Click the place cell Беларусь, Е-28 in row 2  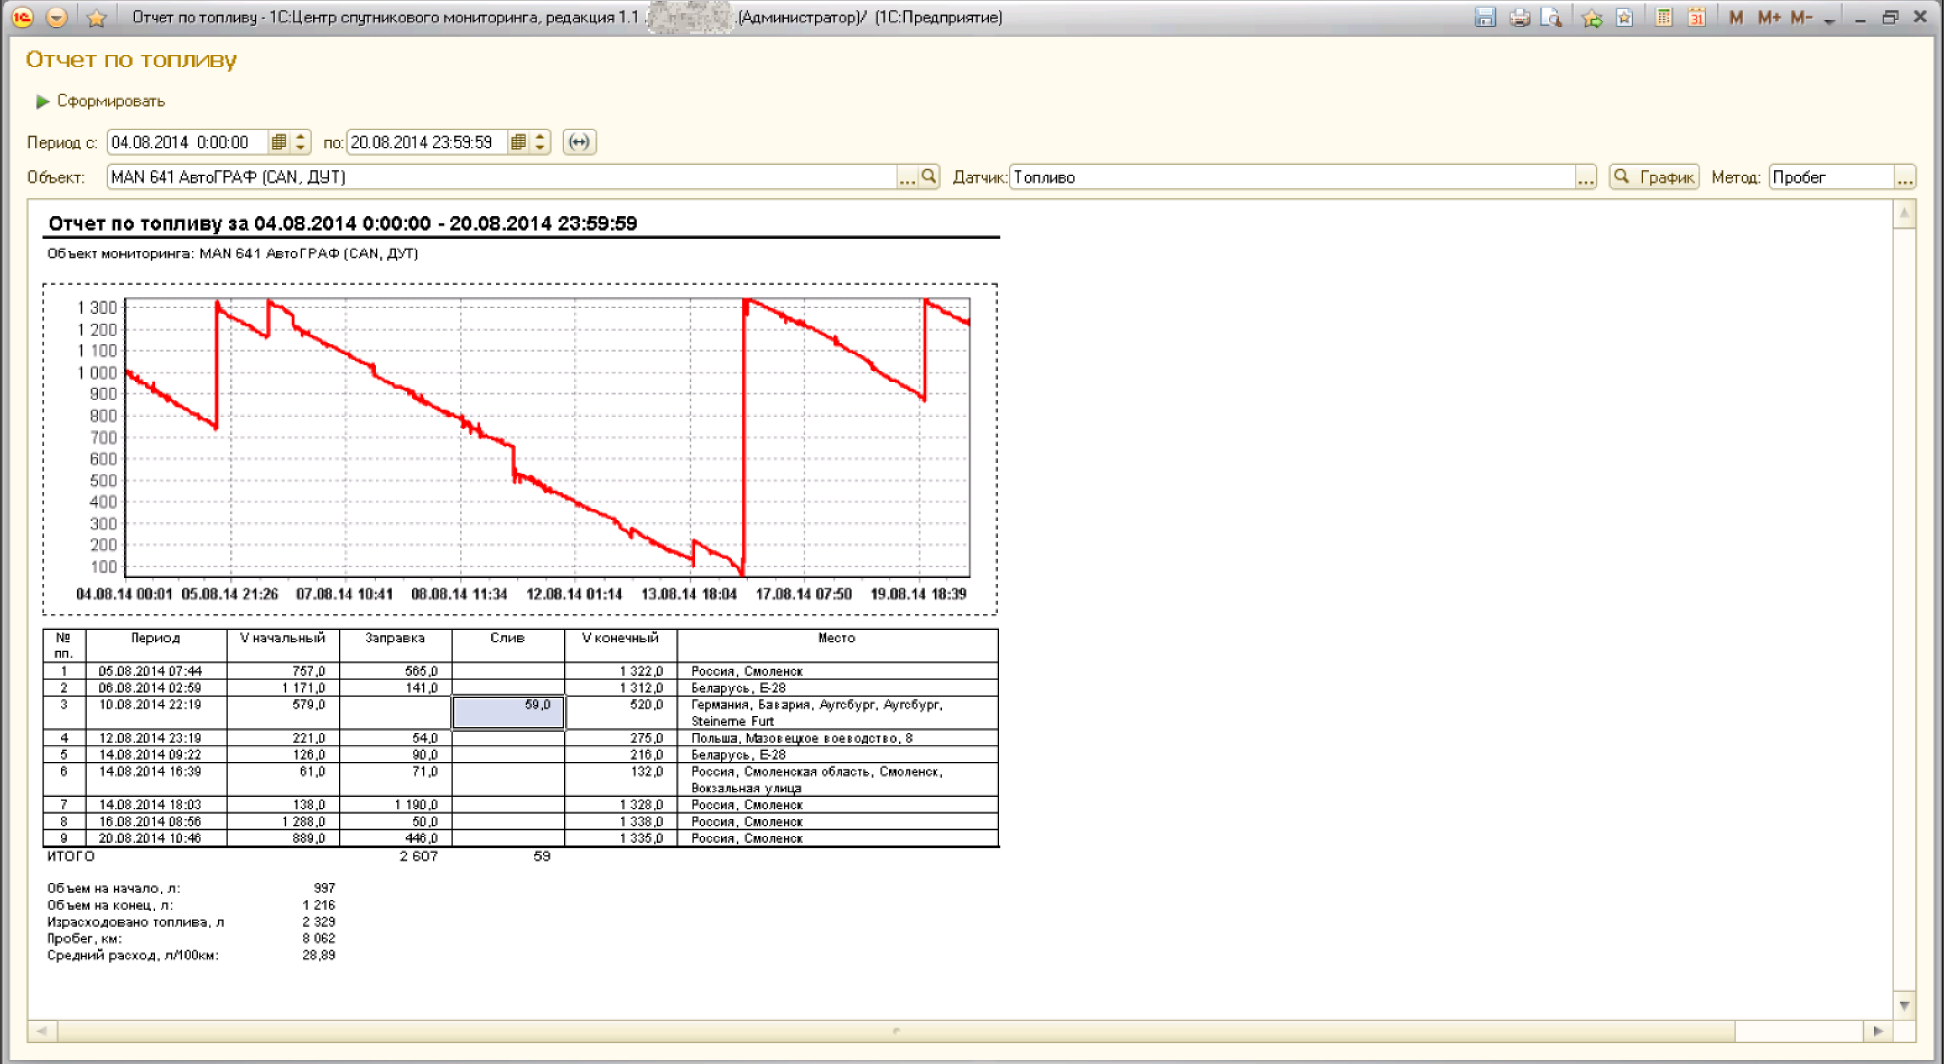837,687
